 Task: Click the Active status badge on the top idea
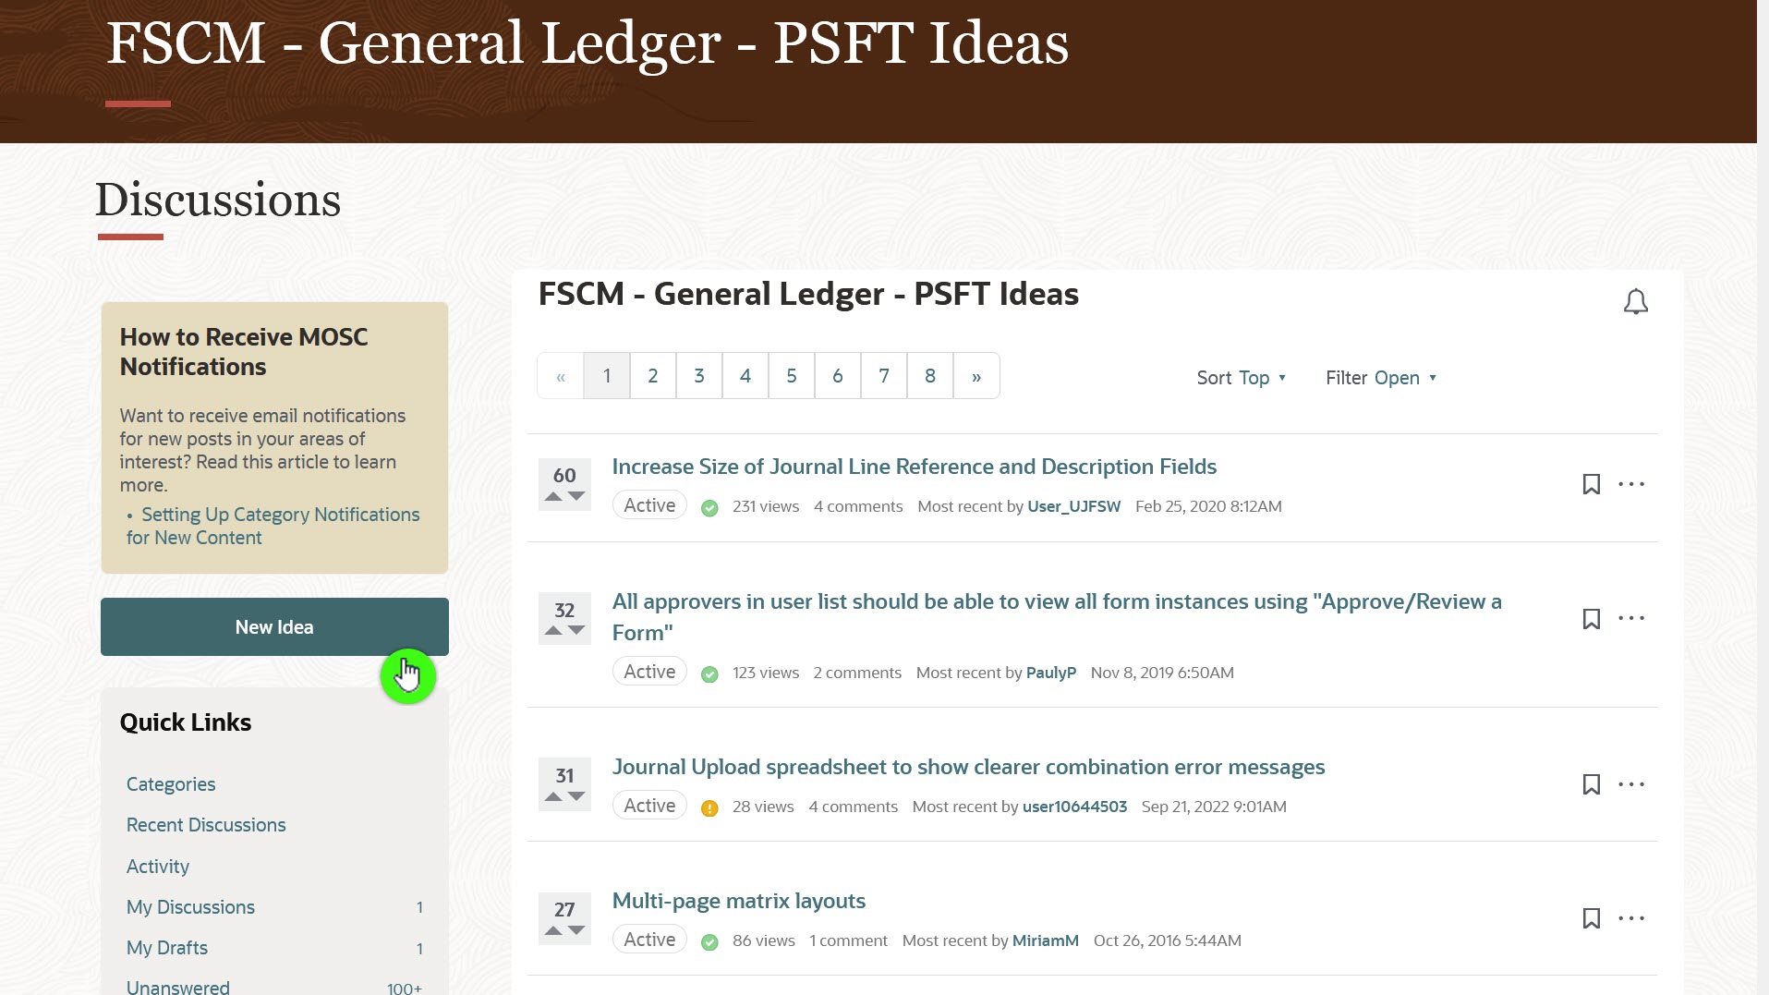click(x=649, y=504)
